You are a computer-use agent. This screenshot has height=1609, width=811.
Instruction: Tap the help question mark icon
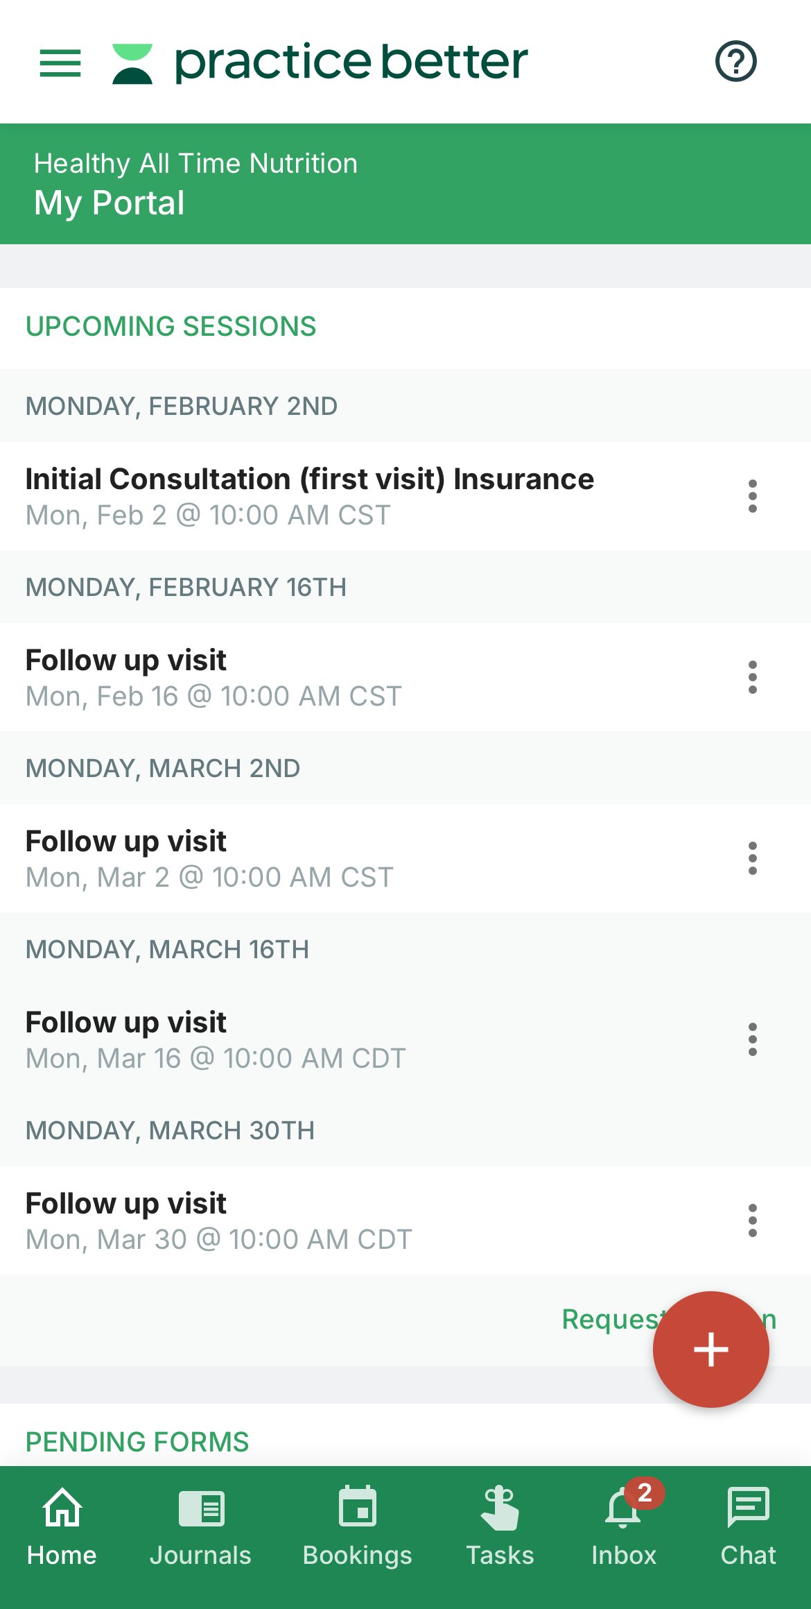pyautogui.click(x=735, y=62)
